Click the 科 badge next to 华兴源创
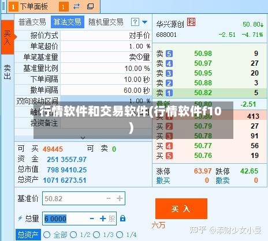The height and width of the screenshot is (241, 268). click(191, 22)
